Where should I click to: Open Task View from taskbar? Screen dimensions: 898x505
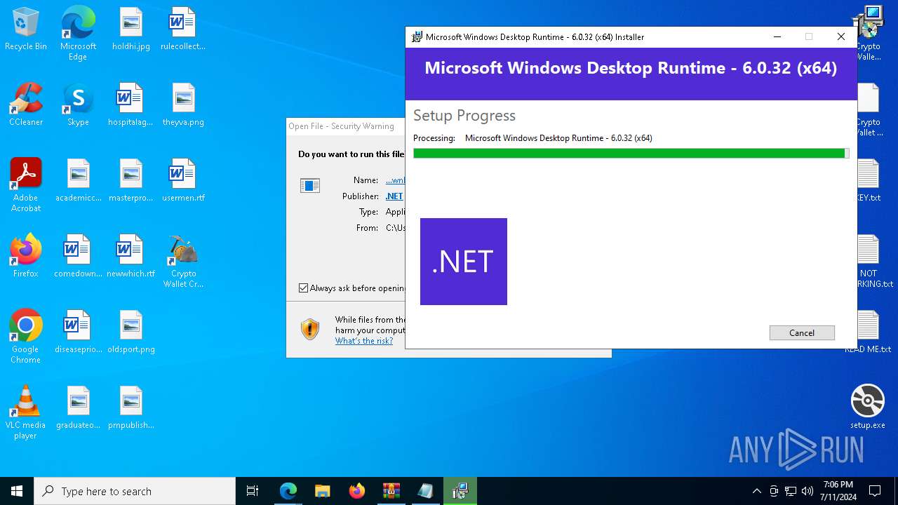(x=253, y=491)
